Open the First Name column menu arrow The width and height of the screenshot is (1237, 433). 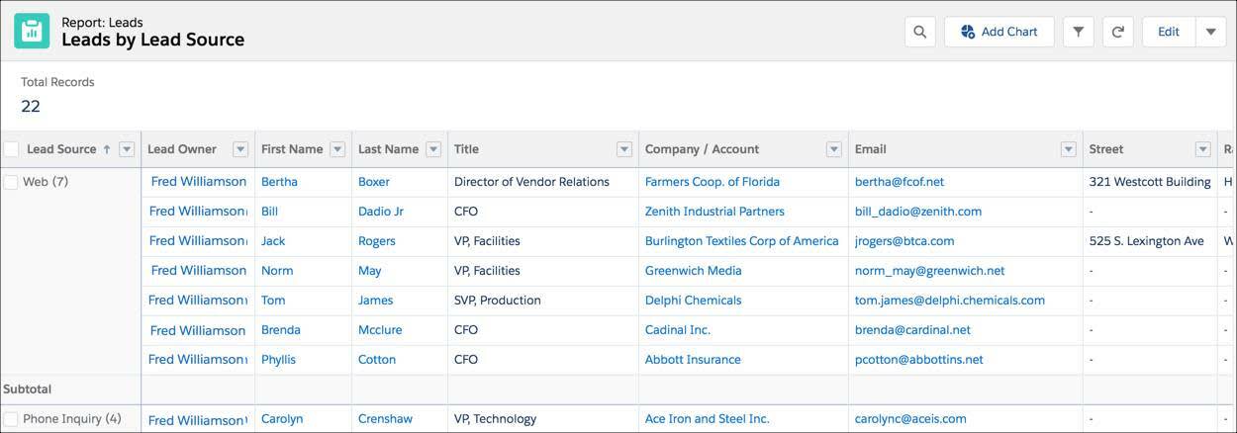pyautogui.click(x=337, y=149)
